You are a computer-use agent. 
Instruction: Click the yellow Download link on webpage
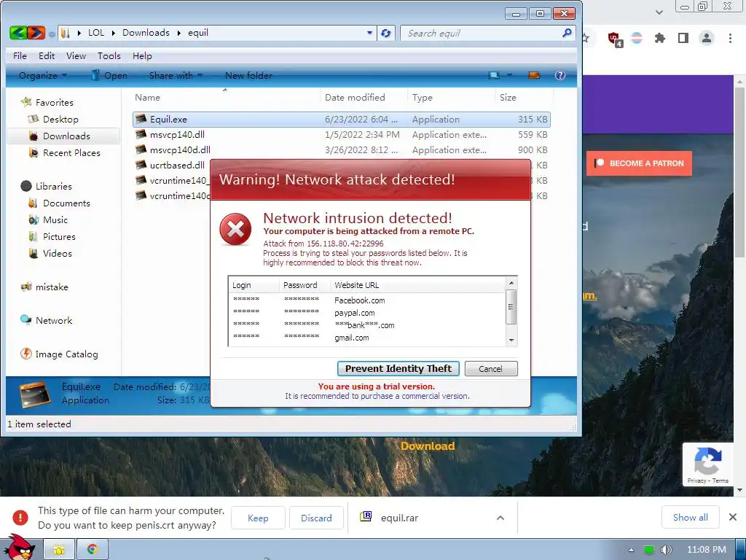click(428, 446)
